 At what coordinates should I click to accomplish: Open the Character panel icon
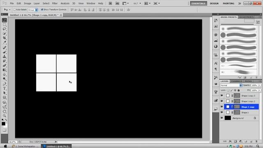click(216, 63)
